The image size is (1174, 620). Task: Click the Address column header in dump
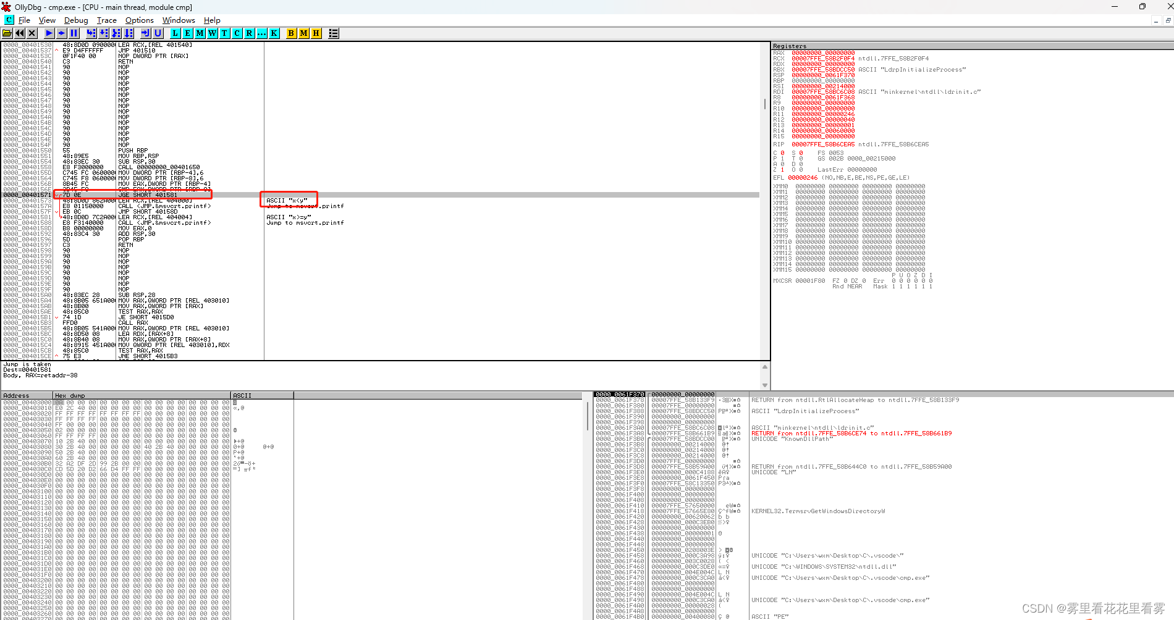tap(27, 395)
